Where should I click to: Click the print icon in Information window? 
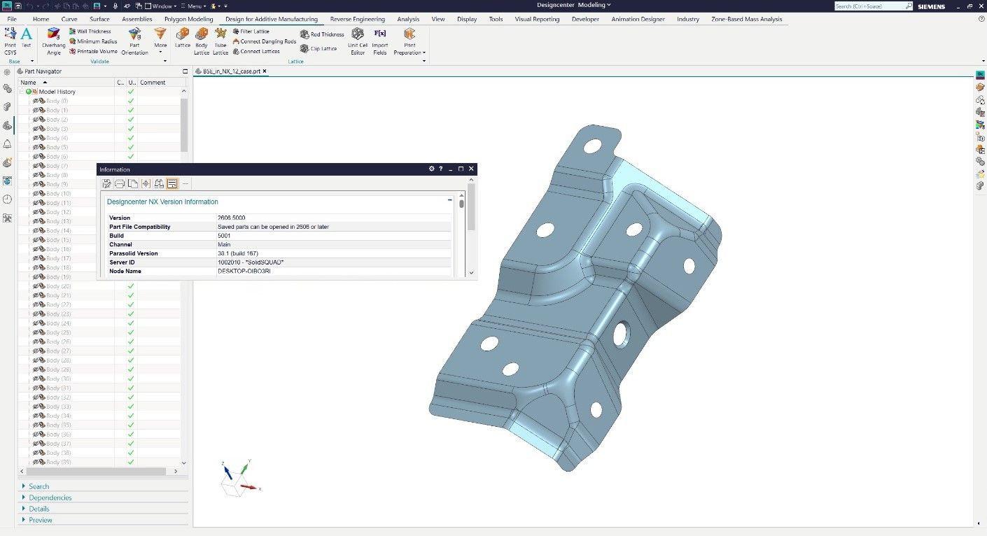(120, 184)
